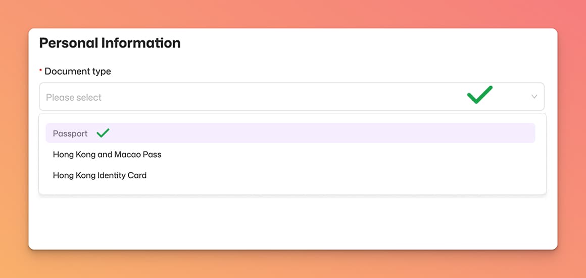Click the small green checkmark beside Passport

[103, 133]
